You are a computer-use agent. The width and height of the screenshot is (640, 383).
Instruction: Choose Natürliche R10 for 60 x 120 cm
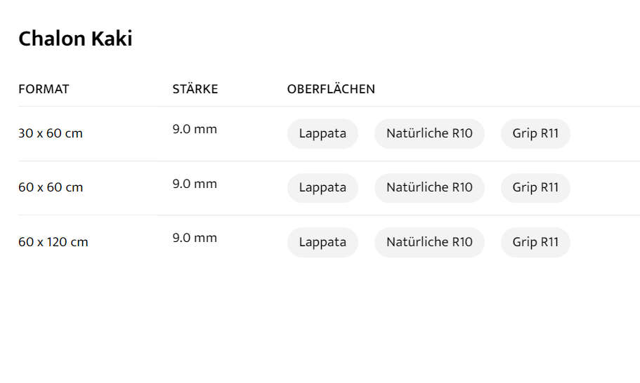[429, 242]
